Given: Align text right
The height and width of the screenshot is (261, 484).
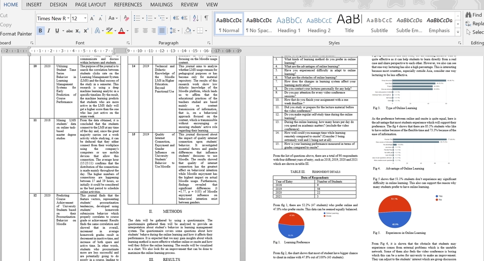Looking at the screenshot, I should click(x=153, y=31).
